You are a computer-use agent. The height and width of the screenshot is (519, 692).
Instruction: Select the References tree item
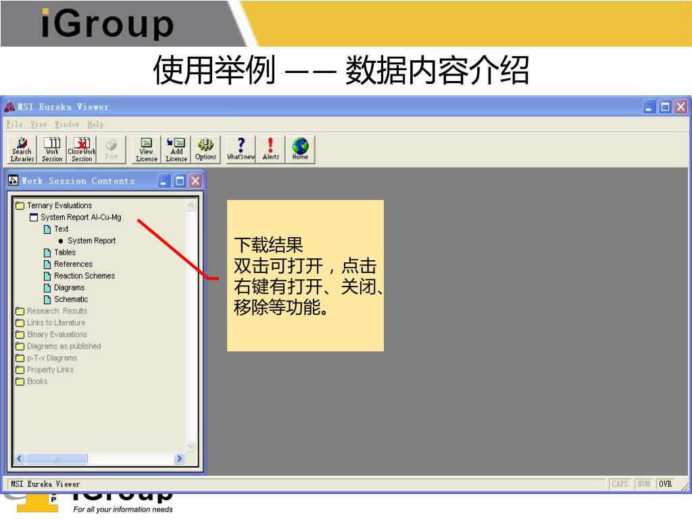tap(73, 264)
